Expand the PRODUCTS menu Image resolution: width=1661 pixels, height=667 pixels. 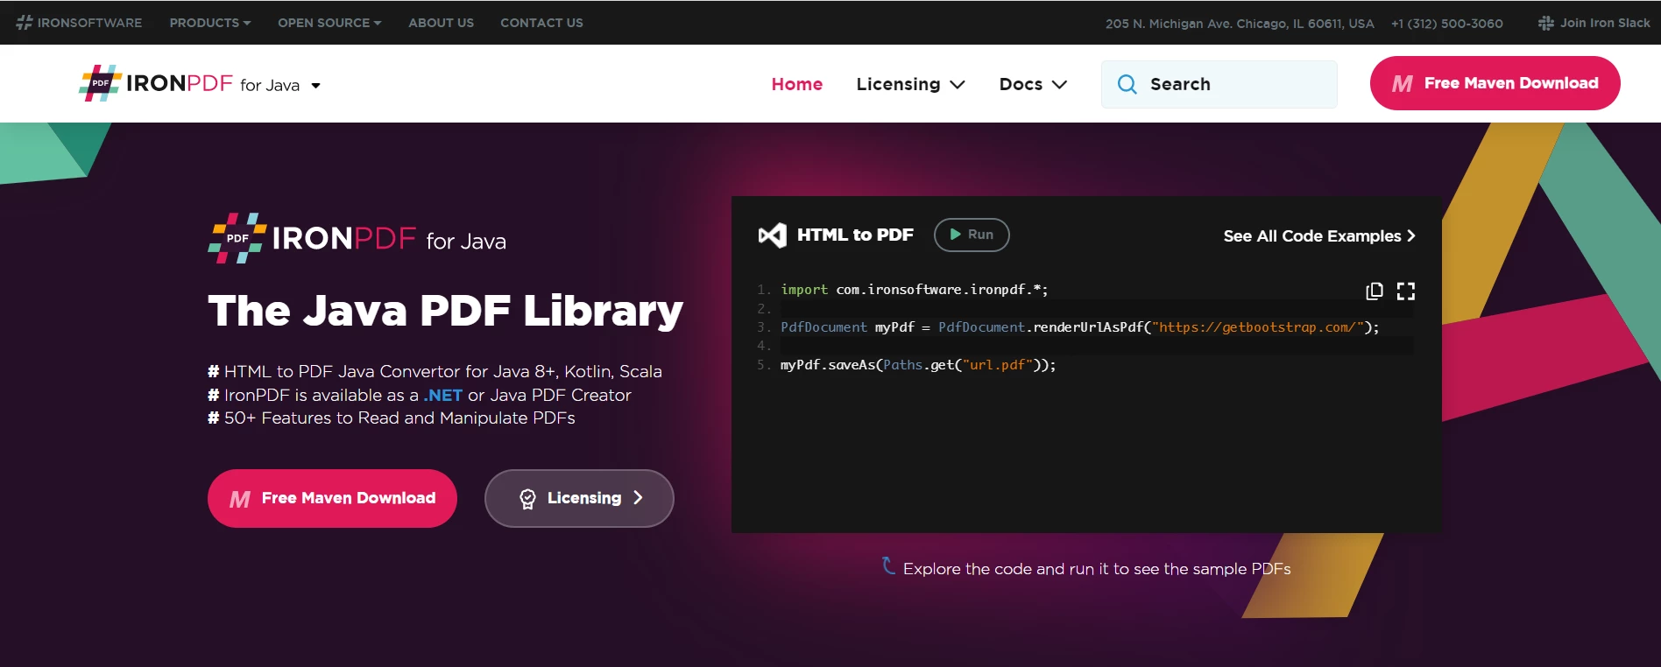[210, 23]
